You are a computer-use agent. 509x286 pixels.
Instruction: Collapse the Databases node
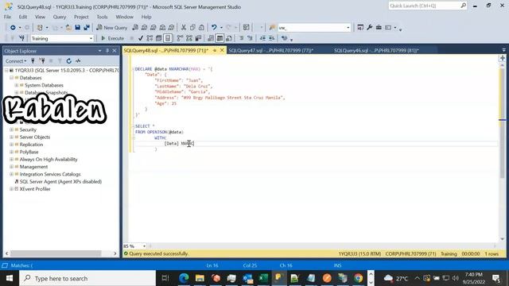click(x=11, y=78)
